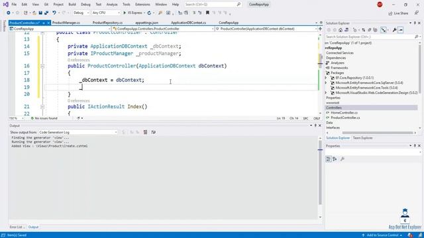Viewport: 424px width, 238px height.
Task: Start debugging with IIS Express play button
Action: (125, 13)
